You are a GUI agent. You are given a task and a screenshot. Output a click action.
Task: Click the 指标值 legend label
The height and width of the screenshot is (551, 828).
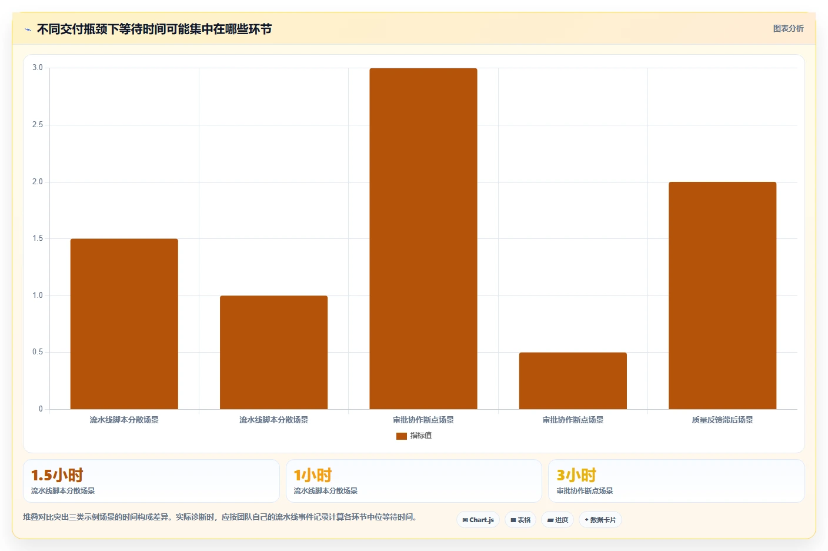point(421,436)
